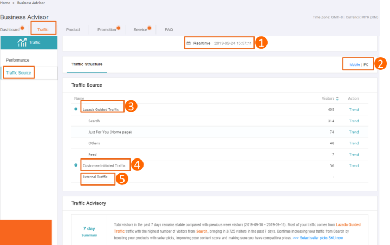The height and width of the screenshot is (245, 390).
Task: Select the Traffic tab in top navigation
Action: click(43, 29)
